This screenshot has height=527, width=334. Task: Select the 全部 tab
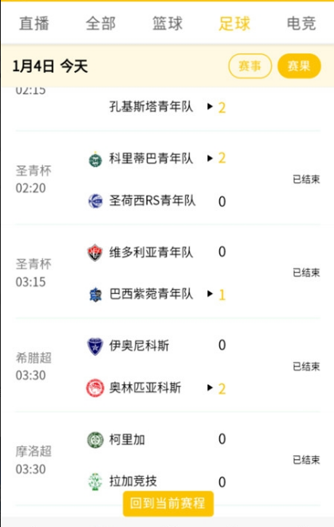(100, 23)
